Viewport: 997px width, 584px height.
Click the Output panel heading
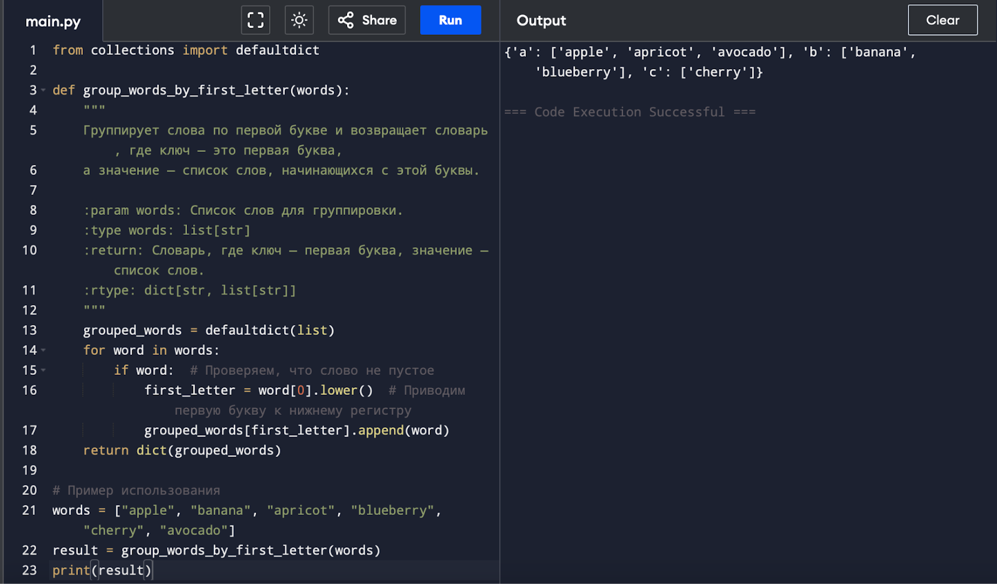pyautogui.click(x=541, y=21)
